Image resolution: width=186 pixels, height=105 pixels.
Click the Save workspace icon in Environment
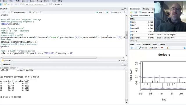click(136, 12)
